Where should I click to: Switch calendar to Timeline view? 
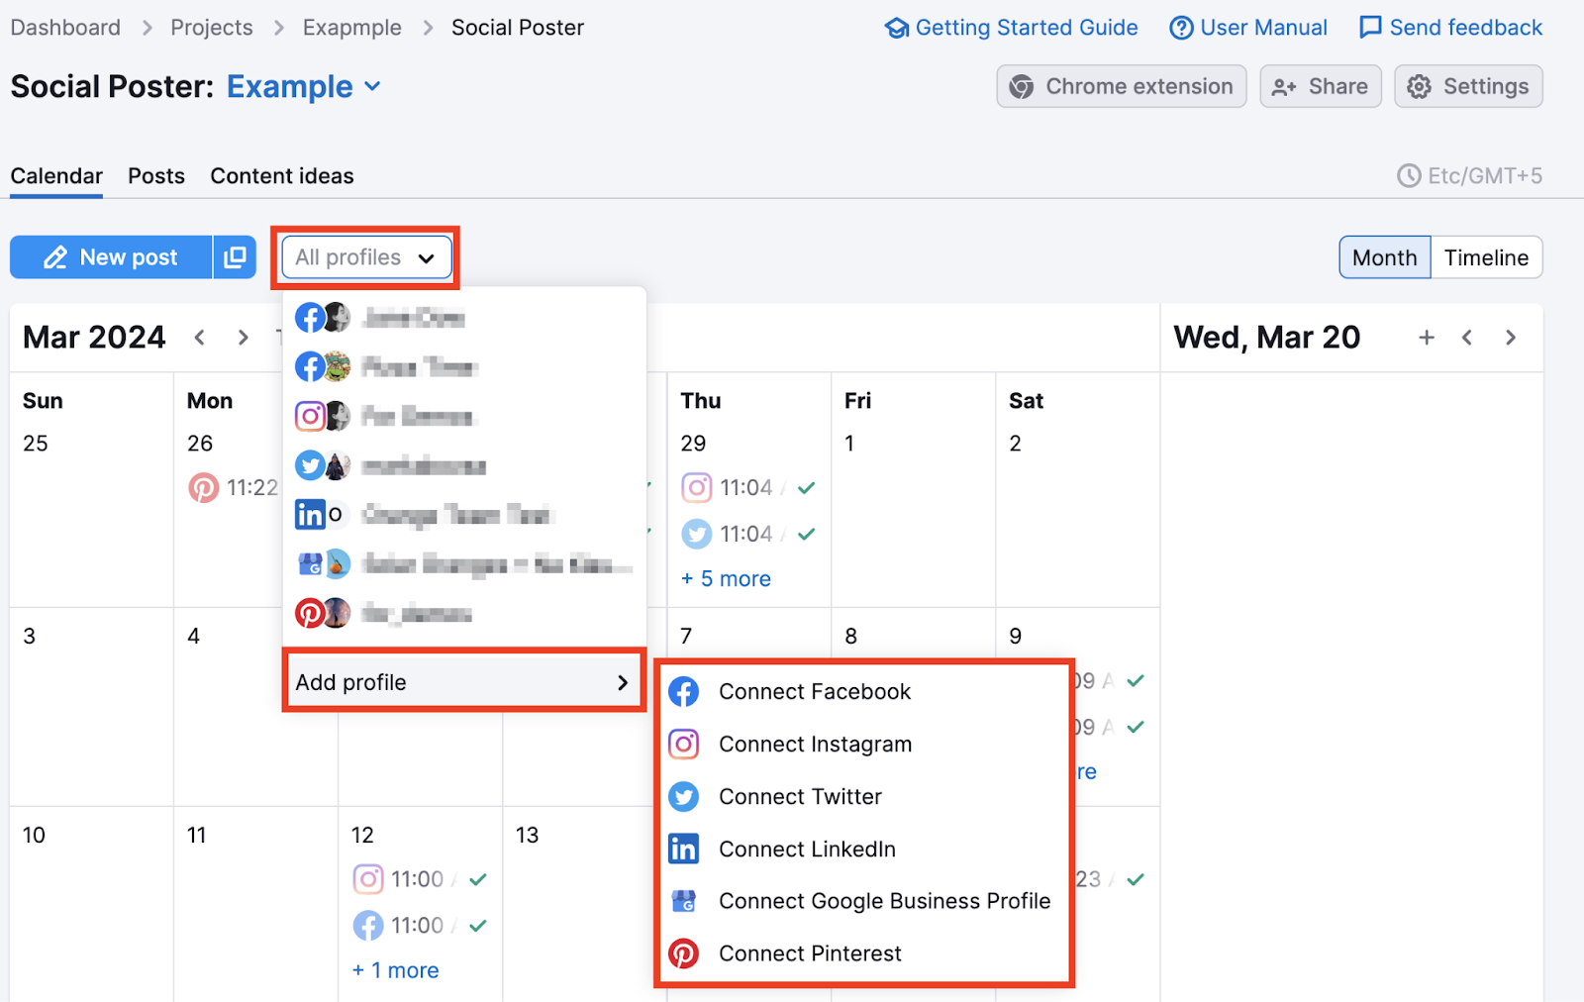pyautogui.click(x=1485, y=257)
